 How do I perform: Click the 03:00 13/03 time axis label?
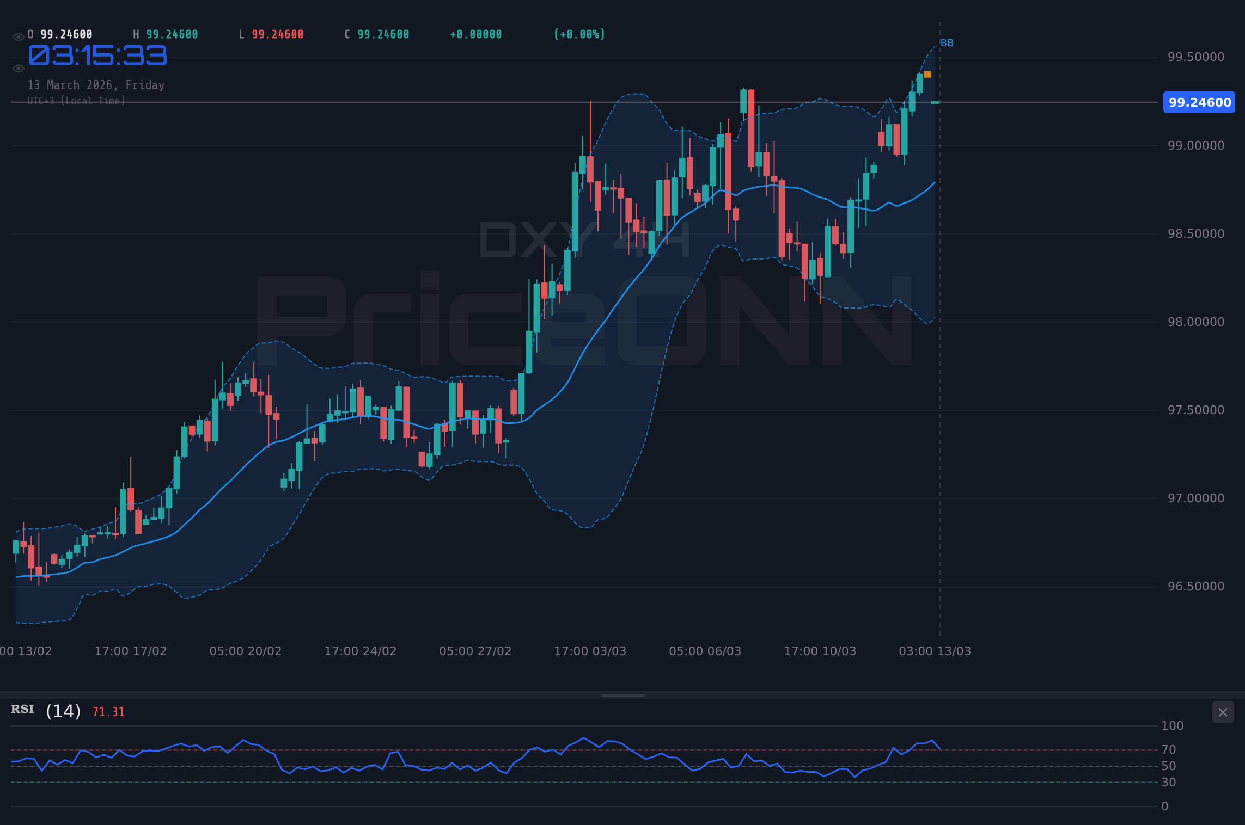[935, 651]
